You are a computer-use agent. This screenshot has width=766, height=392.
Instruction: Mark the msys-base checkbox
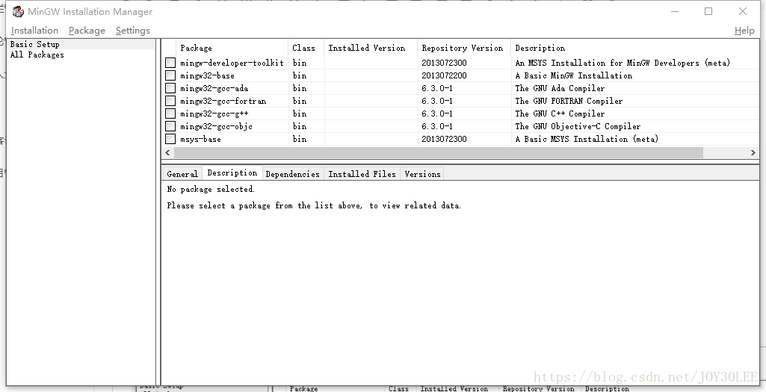coord(170,139)
